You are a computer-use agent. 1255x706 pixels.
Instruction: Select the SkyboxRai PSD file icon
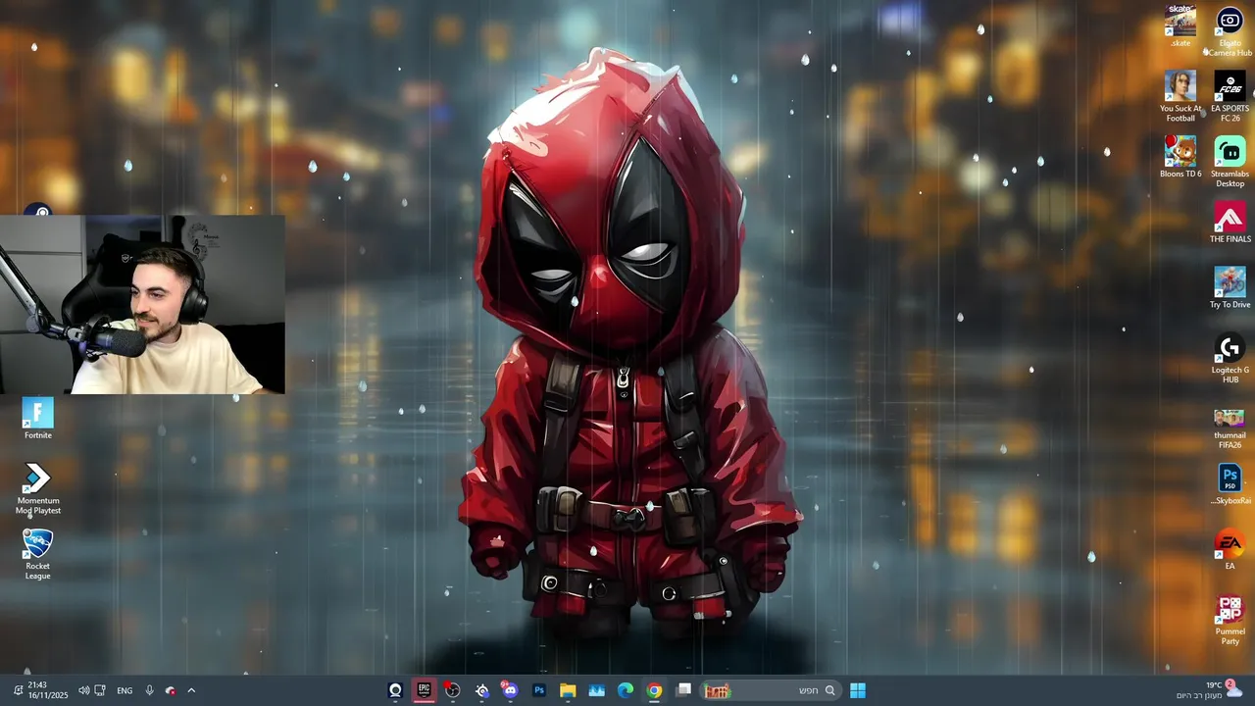click(1230, 485)
